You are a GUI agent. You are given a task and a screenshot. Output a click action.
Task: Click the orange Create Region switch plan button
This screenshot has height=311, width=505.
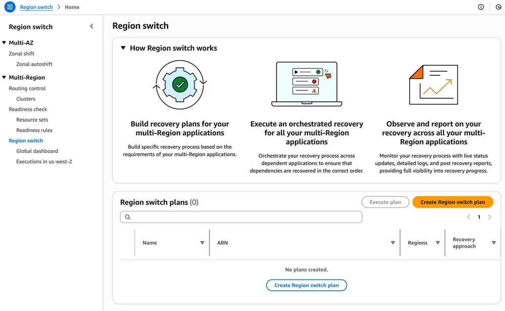(452, 202)
